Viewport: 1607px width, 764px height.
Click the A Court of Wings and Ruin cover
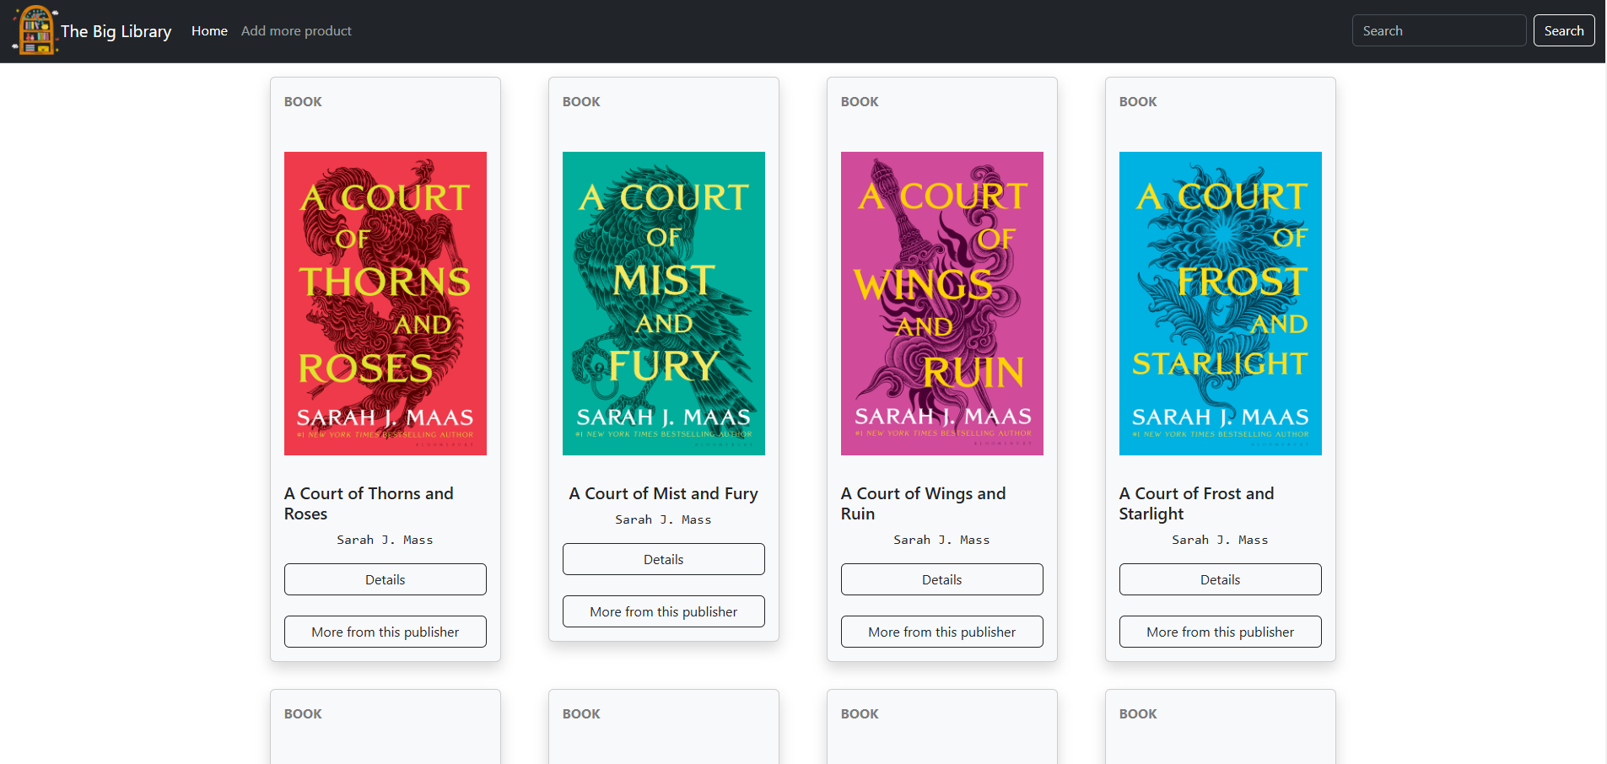(941, 304)
